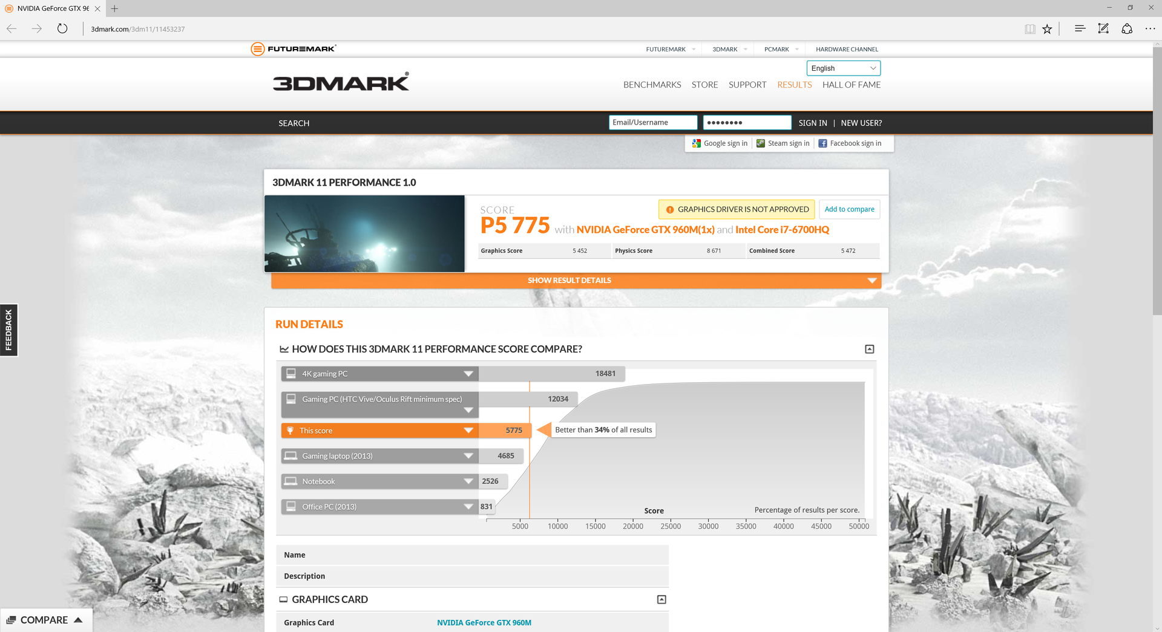Click the warning icon on driver notice
1162x632 pixels.
click(x=670, y=210)
